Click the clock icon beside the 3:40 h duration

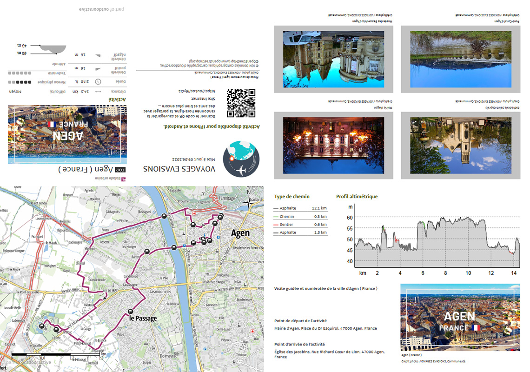(98, 81)
